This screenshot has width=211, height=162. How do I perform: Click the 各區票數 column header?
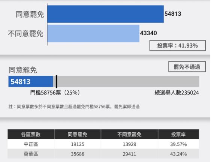point(31,134)
